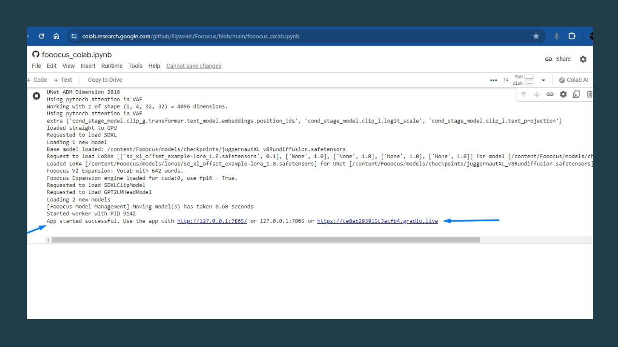This screenshot has width=618, height=347.
Task: View site information icon in address bar
Action: coord(74,36)
